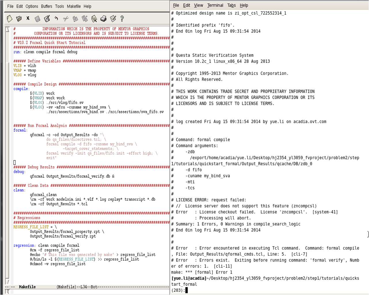Screen dimensions: 369x295
Task: Click the New file icon in Emacs toolbar
Action: (9, 19)
